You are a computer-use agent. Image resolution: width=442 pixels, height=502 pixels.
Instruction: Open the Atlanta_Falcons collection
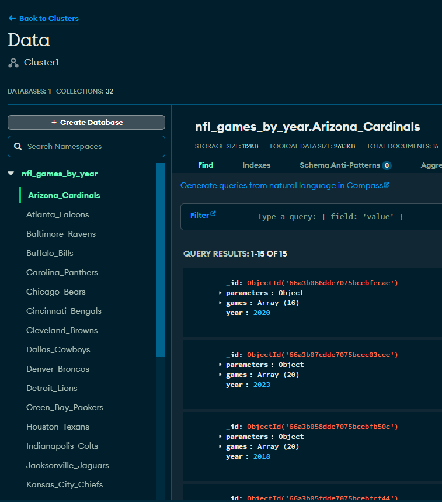[x=58, y=214]
